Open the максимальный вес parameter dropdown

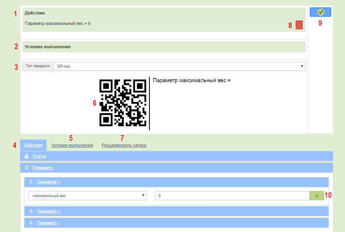coord(88,196)
